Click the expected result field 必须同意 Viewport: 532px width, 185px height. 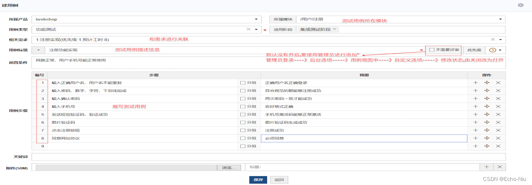click(364, 139)
